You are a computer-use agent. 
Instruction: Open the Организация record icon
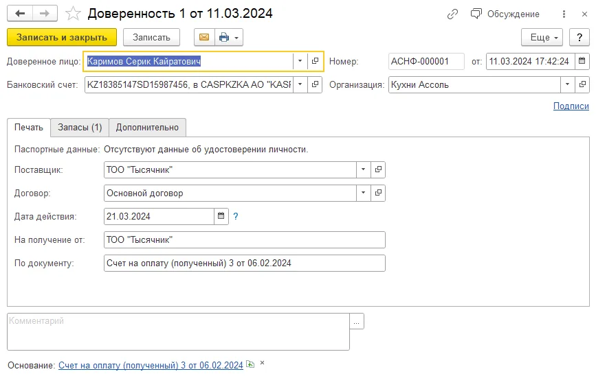pos(582,84)
